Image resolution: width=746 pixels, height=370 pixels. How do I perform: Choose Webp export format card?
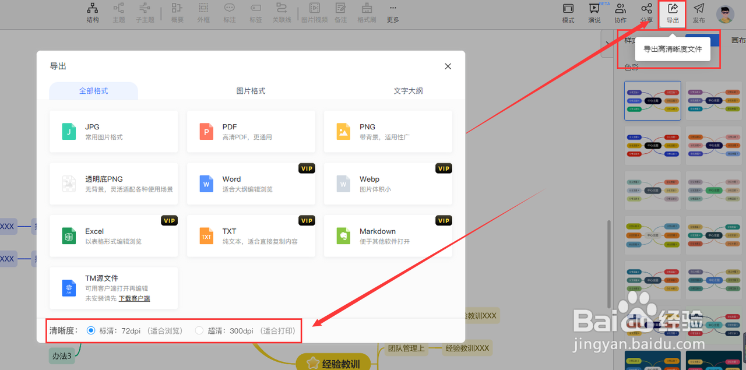click(388, 184)
